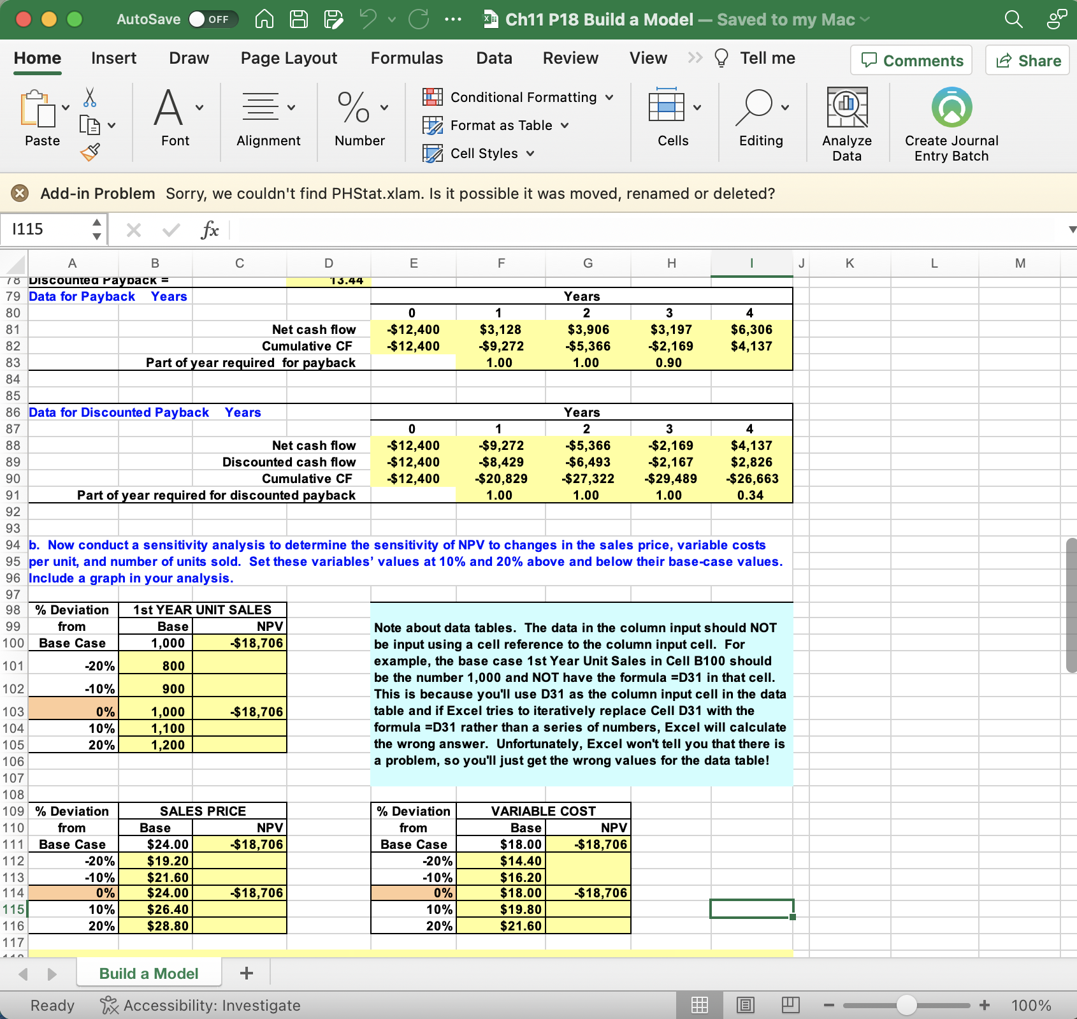This screenshot has height=1019, width=1077.
Task: Open the search icon in the title bar
Action: click(x=1013, y=18)
